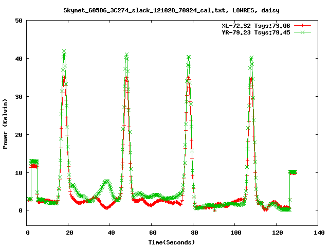Click the Power (Kelvin) y-axis label

coord(5,124)
